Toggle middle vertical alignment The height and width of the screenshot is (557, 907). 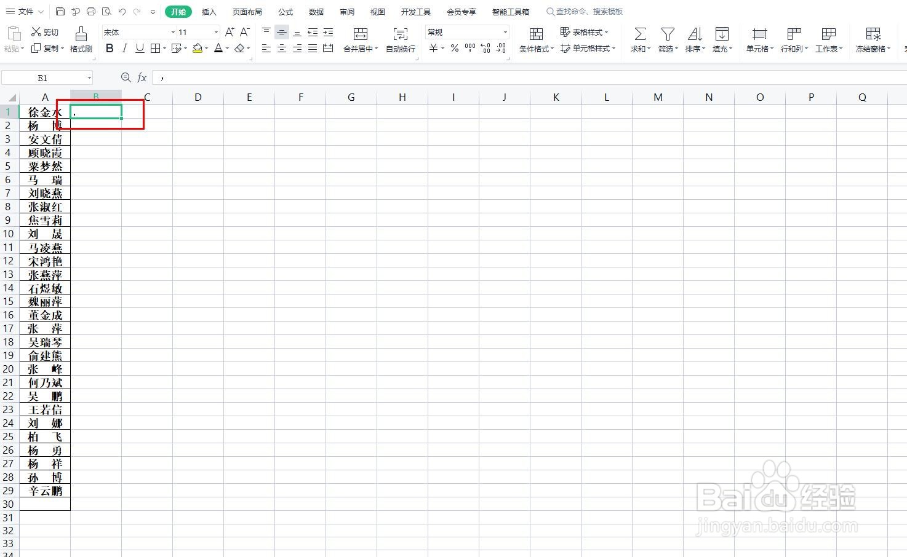tap(282, 32)
